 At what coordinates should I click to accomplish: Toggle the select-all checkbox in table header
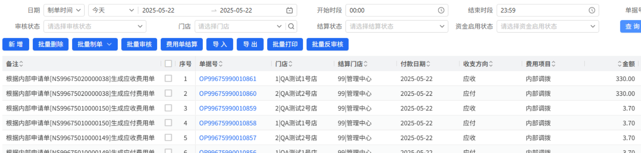(168, 63)
